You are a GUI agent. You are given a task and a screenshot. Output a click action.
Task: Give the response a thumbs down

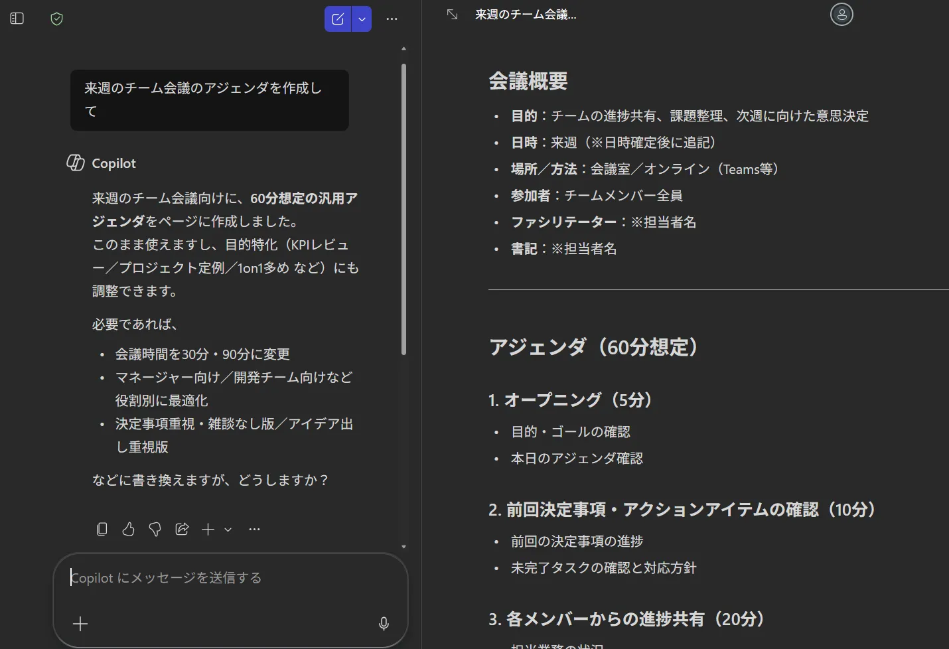tap(155, 529)
